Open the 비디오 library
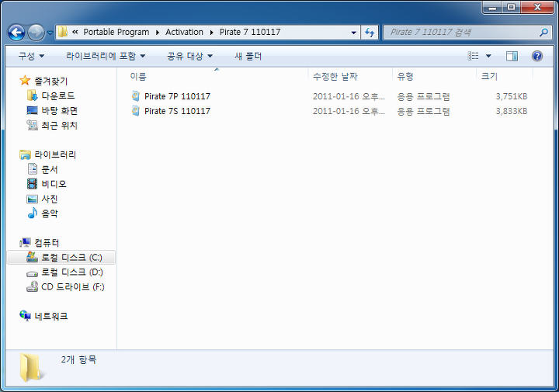 coord(54,184)
